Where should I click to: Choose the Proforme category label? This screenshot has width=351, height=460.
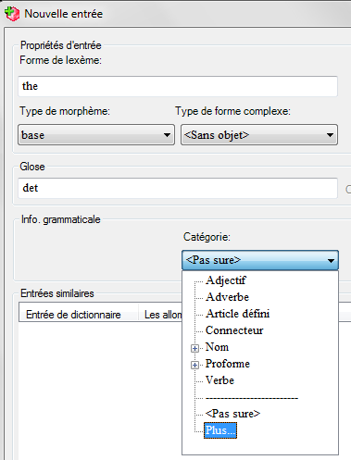tap(228, 364)
